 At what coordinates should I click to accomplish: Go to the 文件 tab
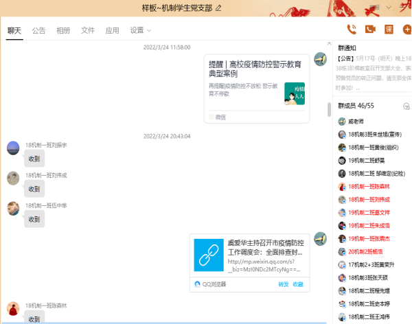(88, 30)
